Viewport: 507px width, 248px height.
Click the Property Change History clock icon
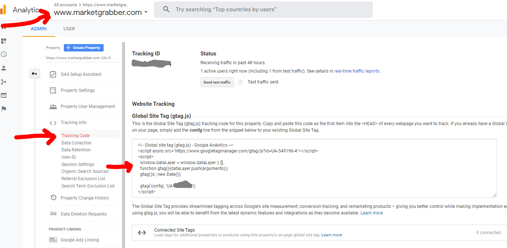point(53,198)
